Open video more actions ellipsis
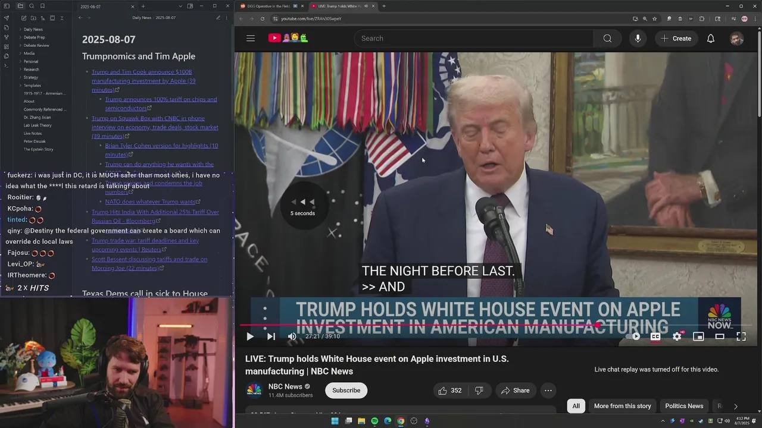The image size is (762, 428). coord(548,391)
